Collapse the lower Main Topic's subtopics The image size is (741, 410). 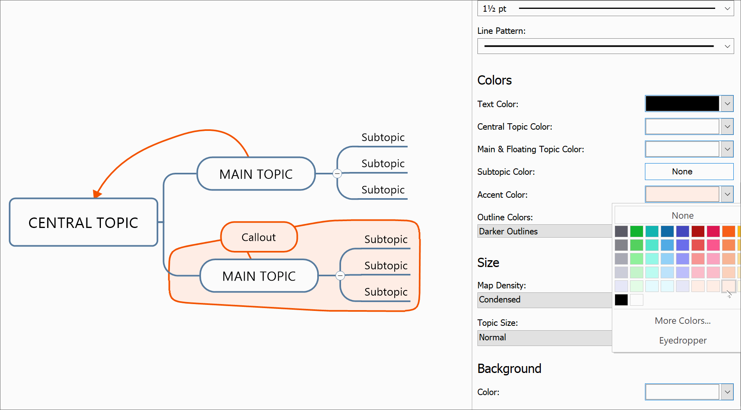(x=340, y=275)
